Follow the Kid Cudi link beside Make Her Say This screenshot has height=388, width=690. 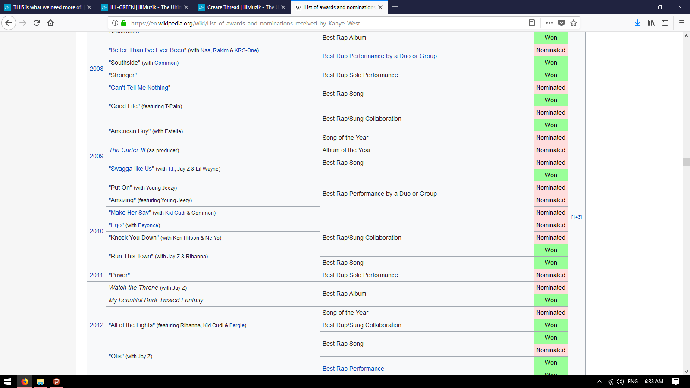(175, 213)
